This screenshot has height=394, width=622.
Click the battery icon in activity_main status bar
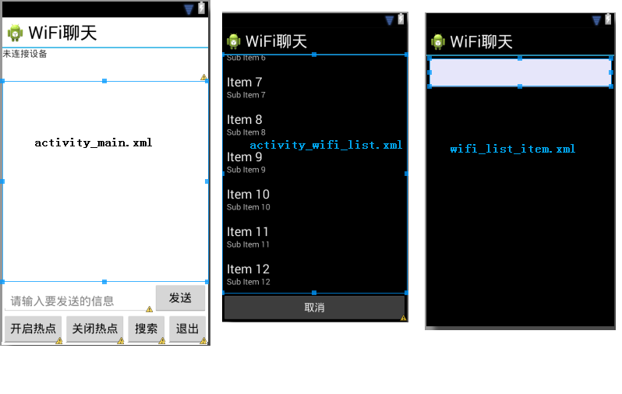[x=202, y=8]
